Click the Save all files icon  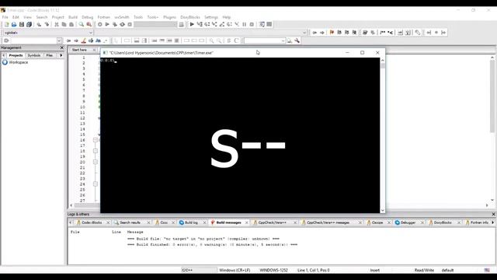click(x=30, y=24)
